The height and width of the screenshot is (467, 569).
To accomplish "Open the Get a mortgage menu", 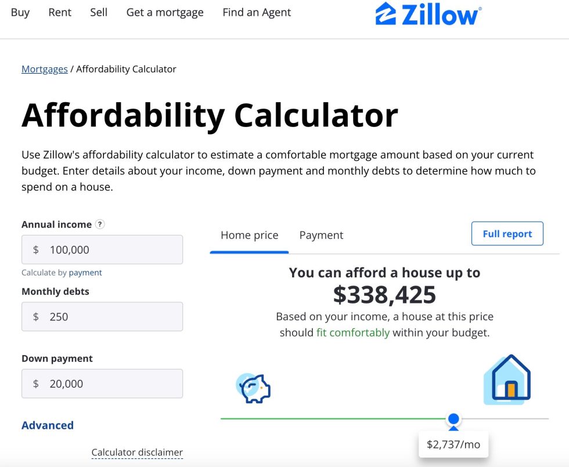I will pyautogui.click(x=165, y=12).
